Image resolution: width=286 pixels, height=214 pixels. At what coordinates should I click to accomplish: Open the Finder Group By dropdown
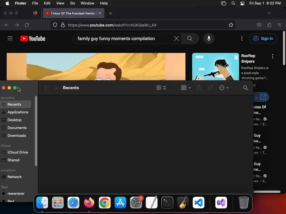(186, 88)
